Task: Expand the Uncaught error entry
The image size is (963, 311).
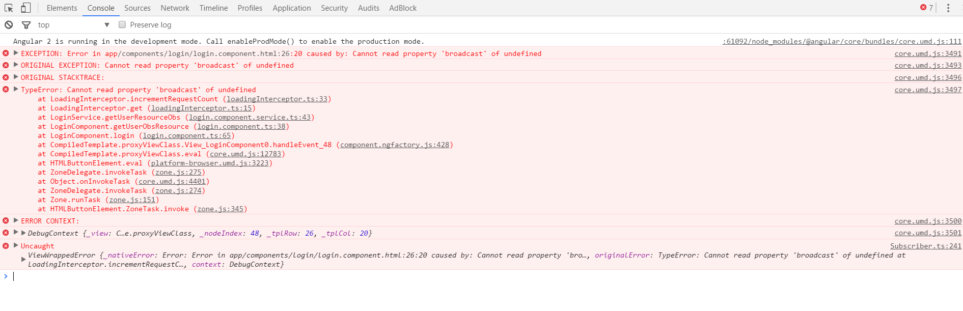Action: pos(16,245)
